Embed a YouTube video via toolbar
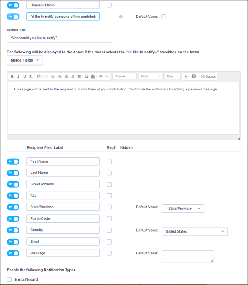248x285 pixels. tap(93, 76)
